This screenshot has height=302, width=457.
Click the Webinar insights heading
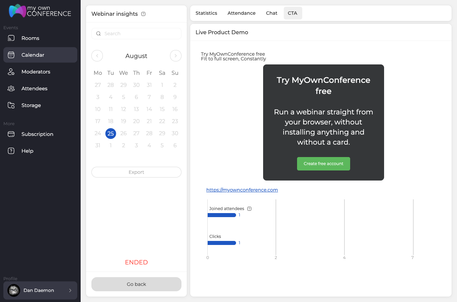point(115,14)
